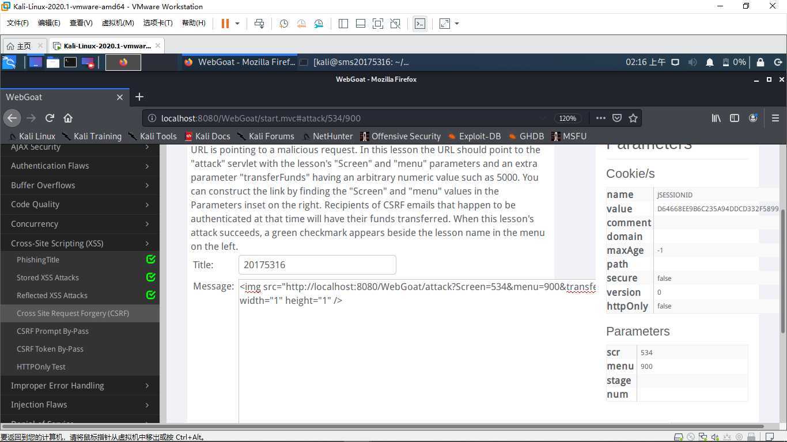Expand the Concurrency category
The height and width of the screenshot is (442, 787).
[x=80, y=224]
